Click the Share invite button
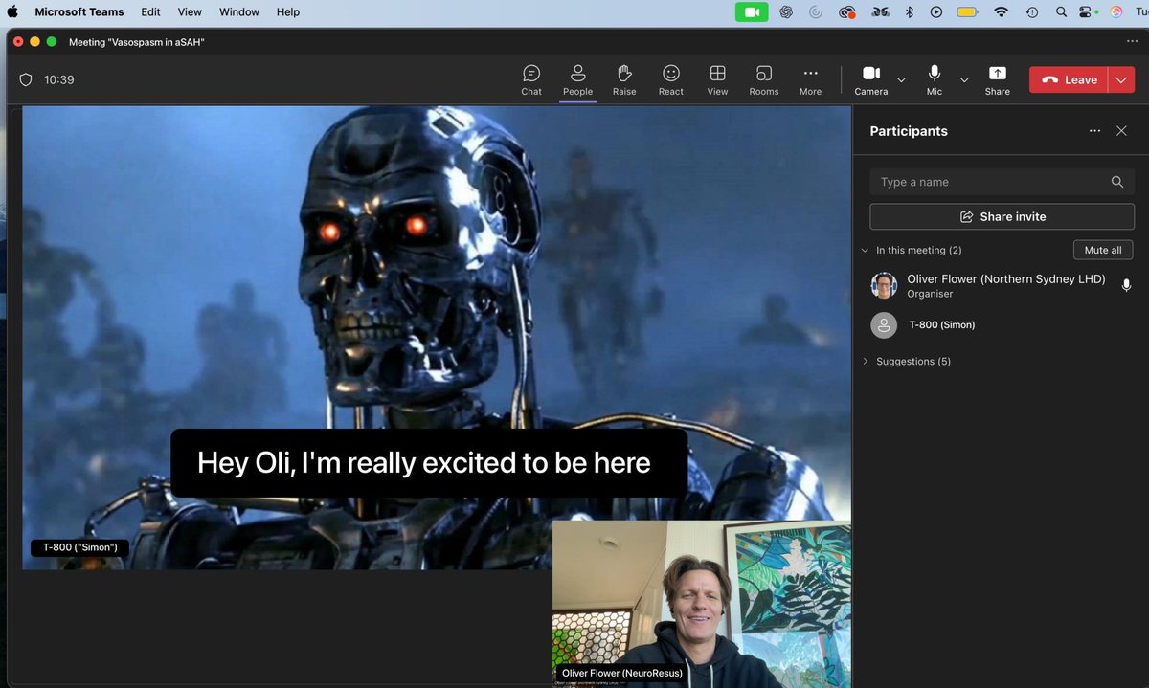The height and width of the screenshot is (688, 1149). point(1002,216)
